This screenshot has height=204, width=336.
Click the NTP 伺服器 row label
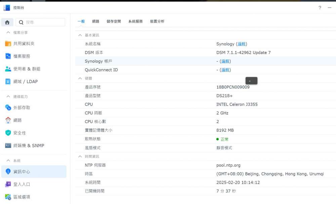point(95,165)
